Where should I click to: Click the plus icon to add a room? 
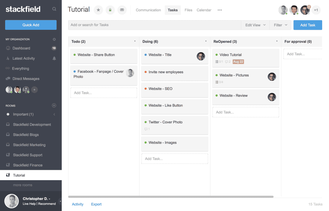click(54, 105)
